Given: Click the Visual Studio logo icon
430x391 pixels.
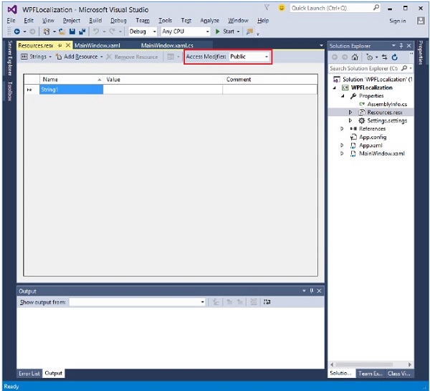Looking at the screenshot, I should click(12, 9).
